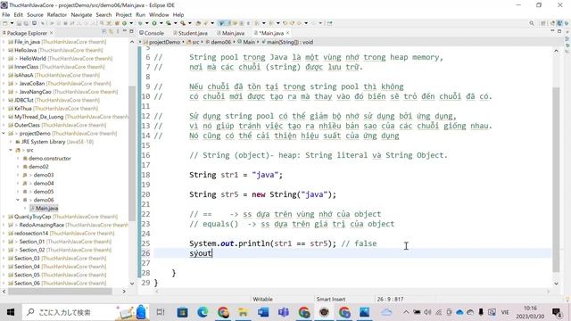
Task: Expand the demo03 package node
Action: [x=18, y=175]
